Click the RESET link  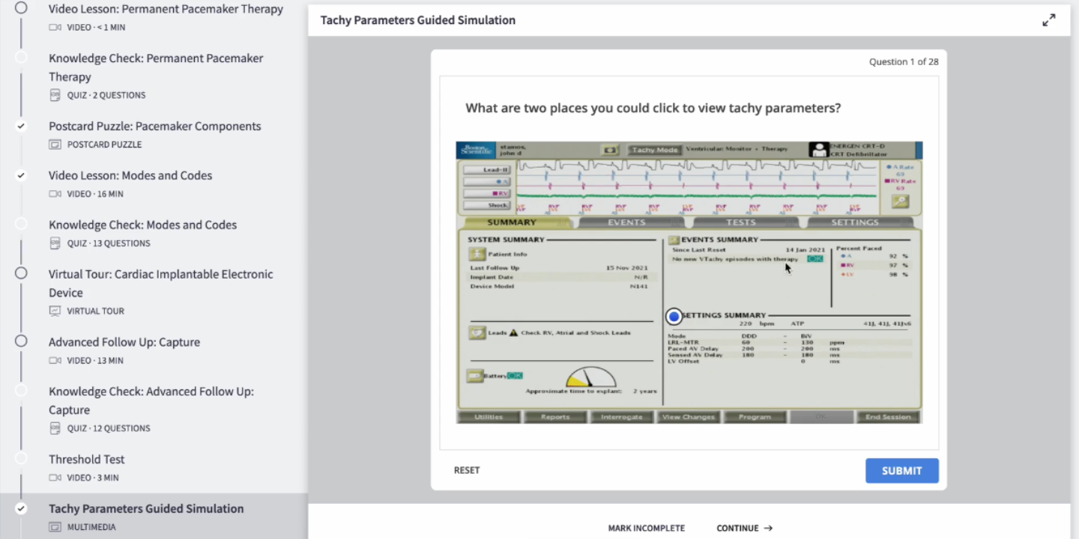point(467,470)
